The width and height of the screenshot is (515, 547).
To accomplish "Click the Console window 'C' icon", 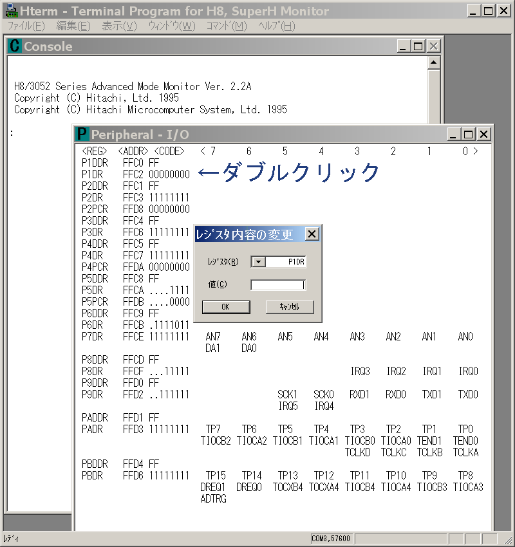I will coord(15,46).
